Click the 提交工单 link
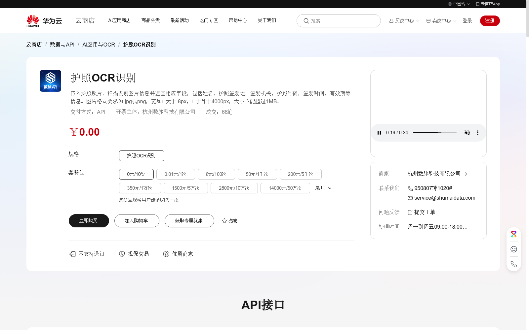Image resolution: width=529 pixels, height=330 pixels. pyautogui.click(x=425, y=213)
